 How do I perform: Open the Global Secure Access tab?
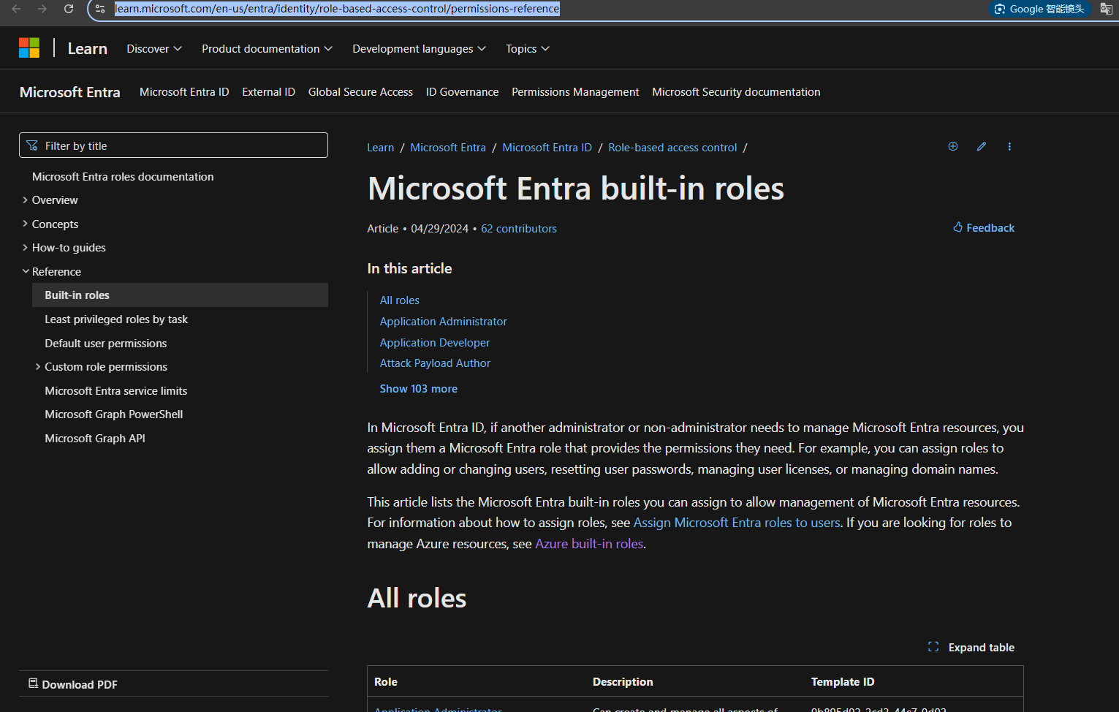360,92
